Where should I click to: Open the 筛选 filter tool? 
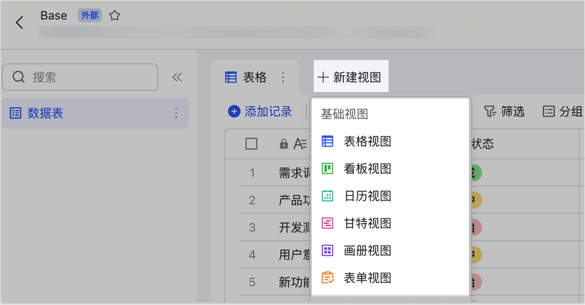(x=504, y=111)
